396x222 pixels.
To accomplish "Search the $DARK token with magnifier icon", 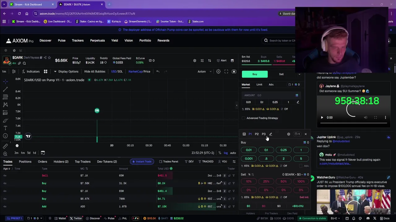I will pos(24,63).
